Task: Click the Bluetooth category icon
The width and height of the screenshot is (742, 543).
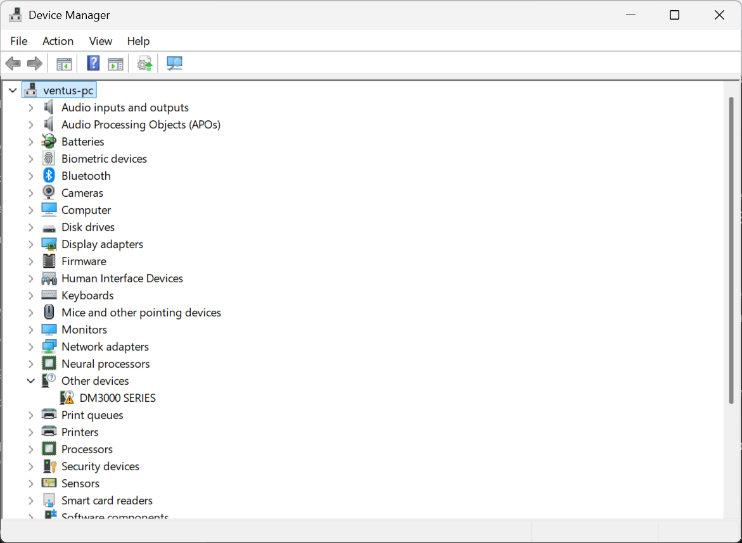Action: [49, 175]
